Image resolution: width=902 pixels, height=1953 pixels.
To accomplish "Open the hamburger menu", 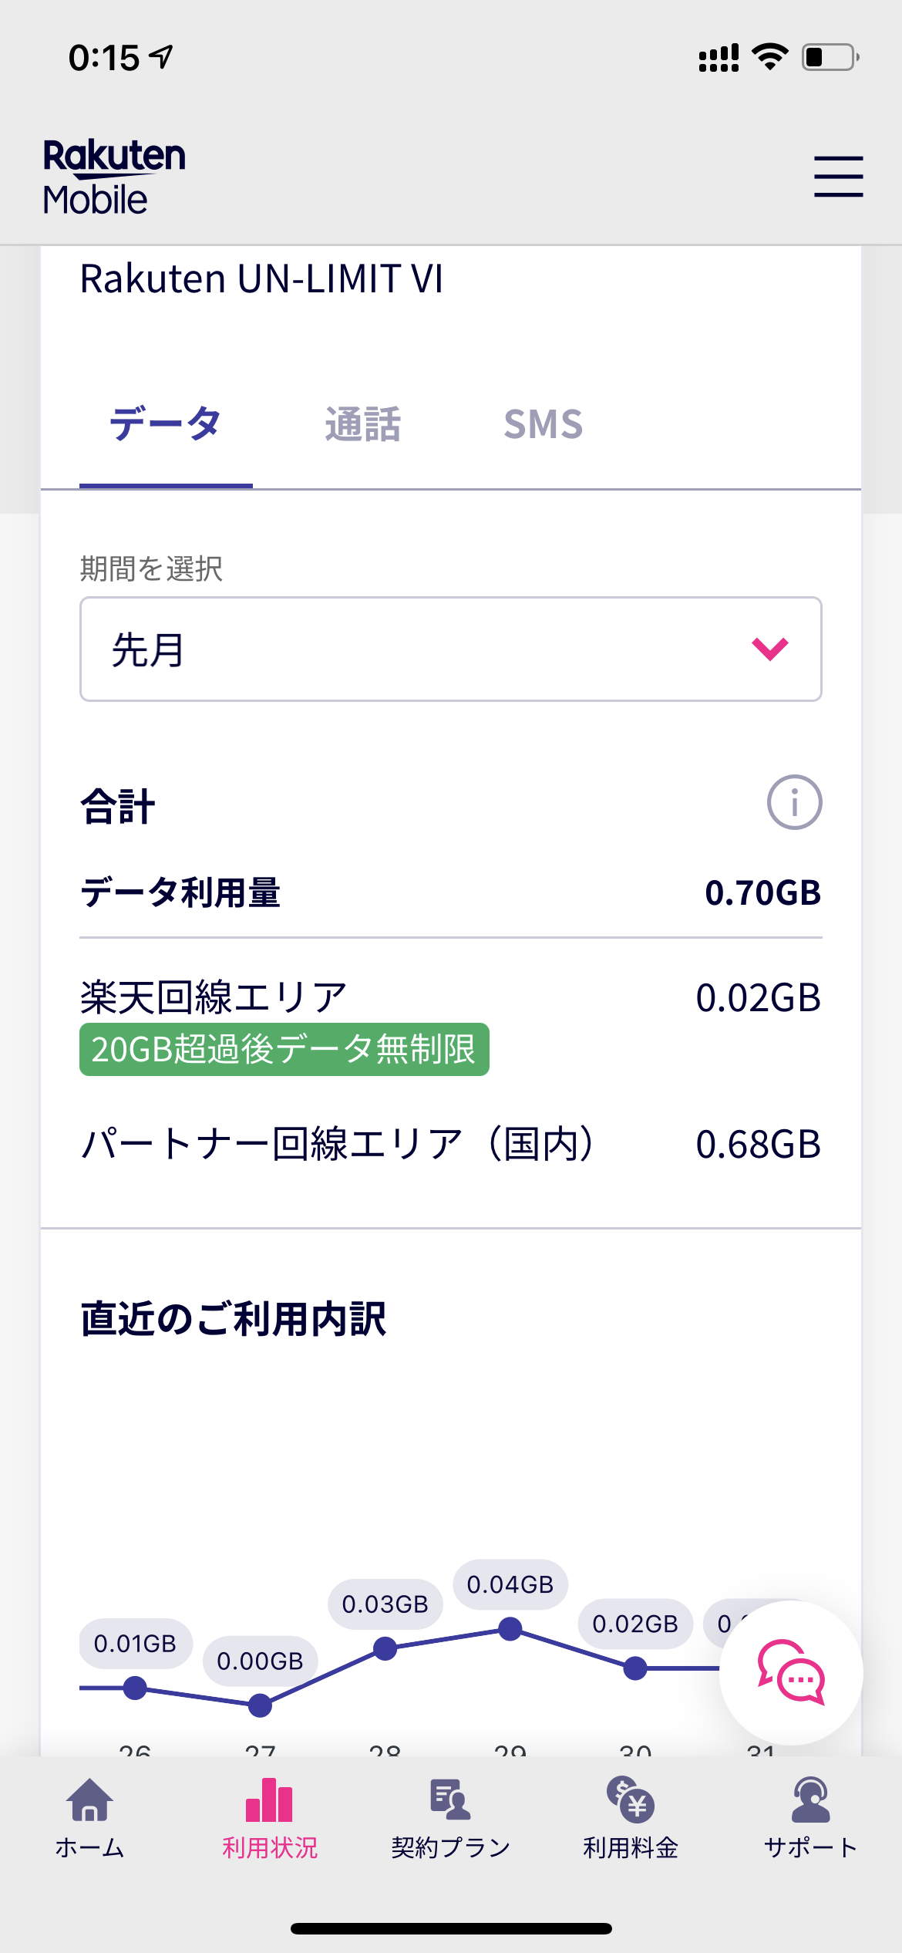I will click(838, 177).
